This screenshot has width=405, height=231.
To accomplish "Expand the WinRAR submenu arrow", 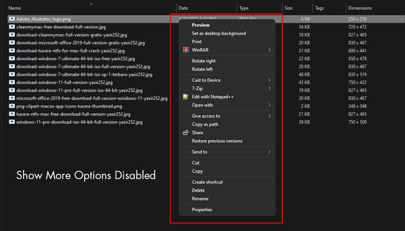I will [x=270, y=50].
